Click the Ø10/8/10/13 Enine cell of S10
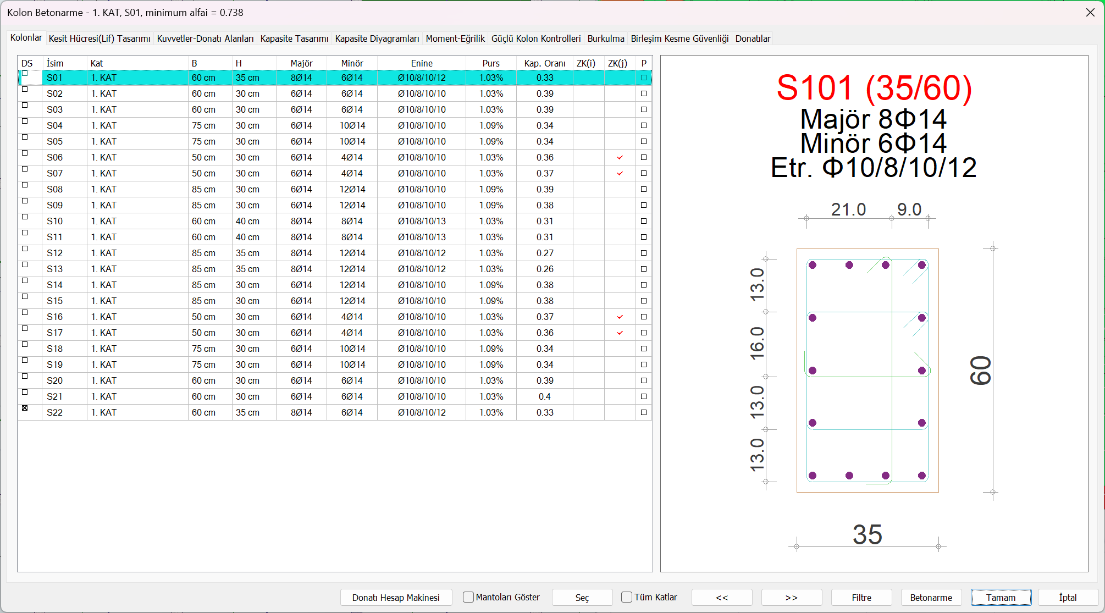 click(422, 221)
